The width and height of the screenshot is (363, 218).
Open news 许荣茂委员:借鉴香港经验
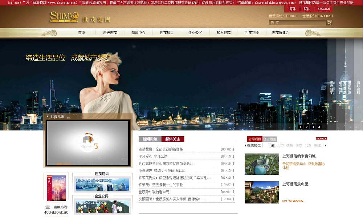pos(175,178)
